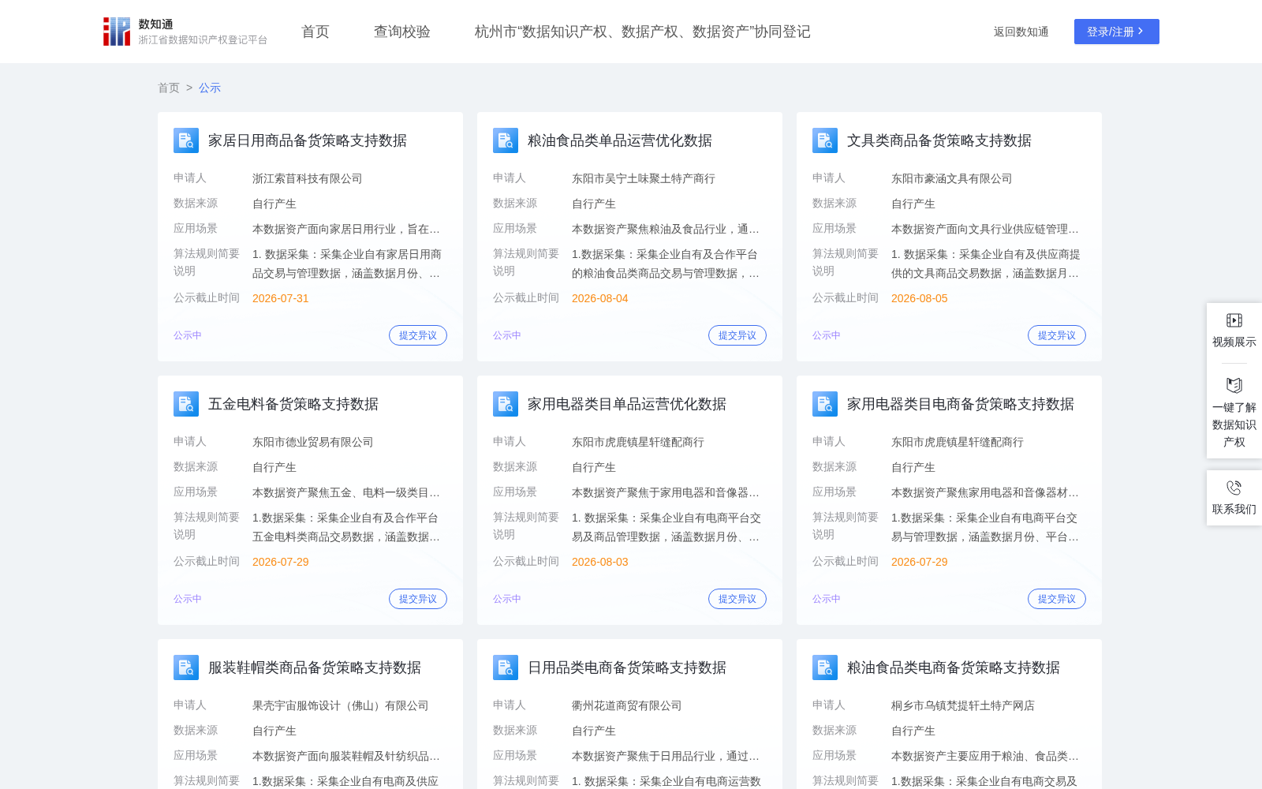Open title 家用电器类目电商备货策略支持数据

coord(961,404)
